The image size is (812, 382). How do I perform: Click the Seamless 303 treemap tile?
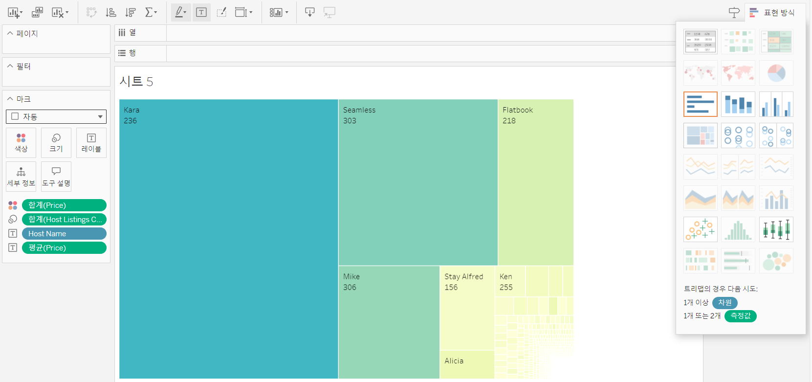click(418, 182)
